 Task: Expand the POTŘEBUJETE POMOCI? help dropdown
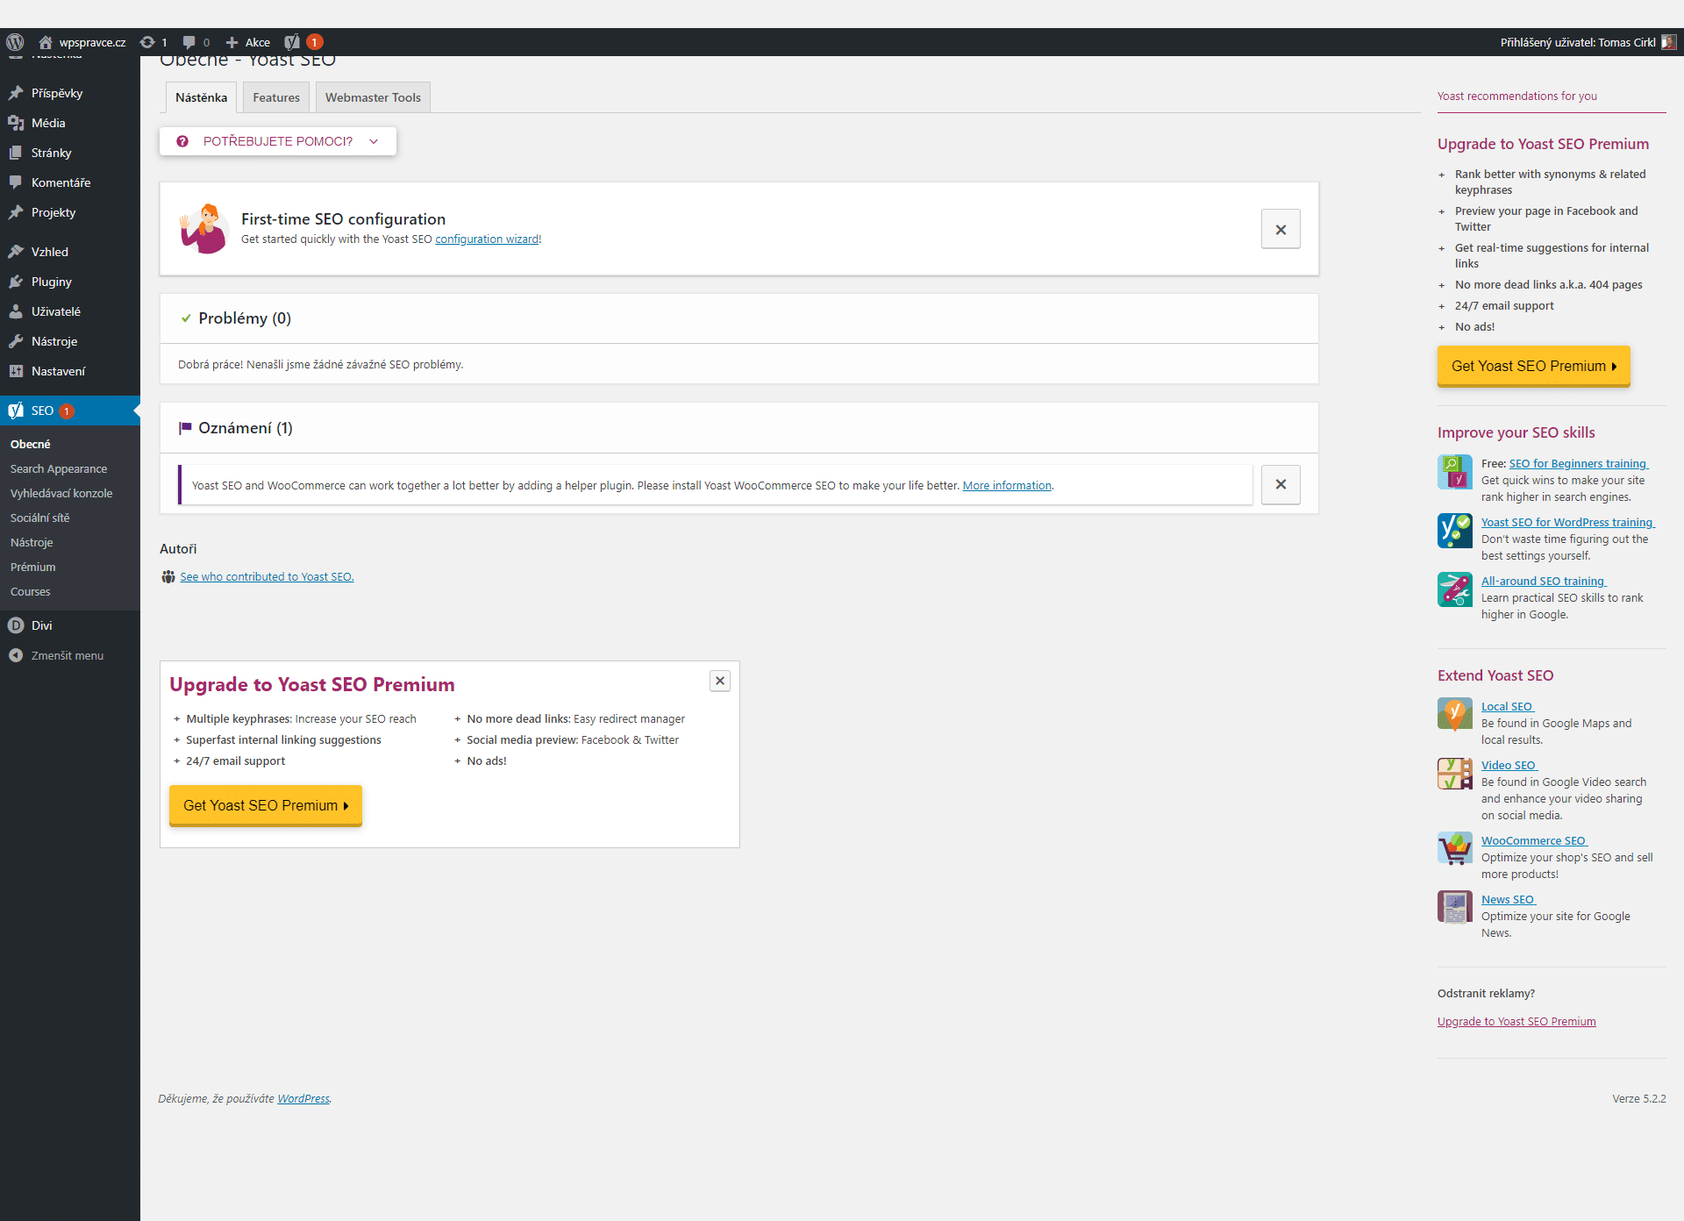tap(278, 141)
